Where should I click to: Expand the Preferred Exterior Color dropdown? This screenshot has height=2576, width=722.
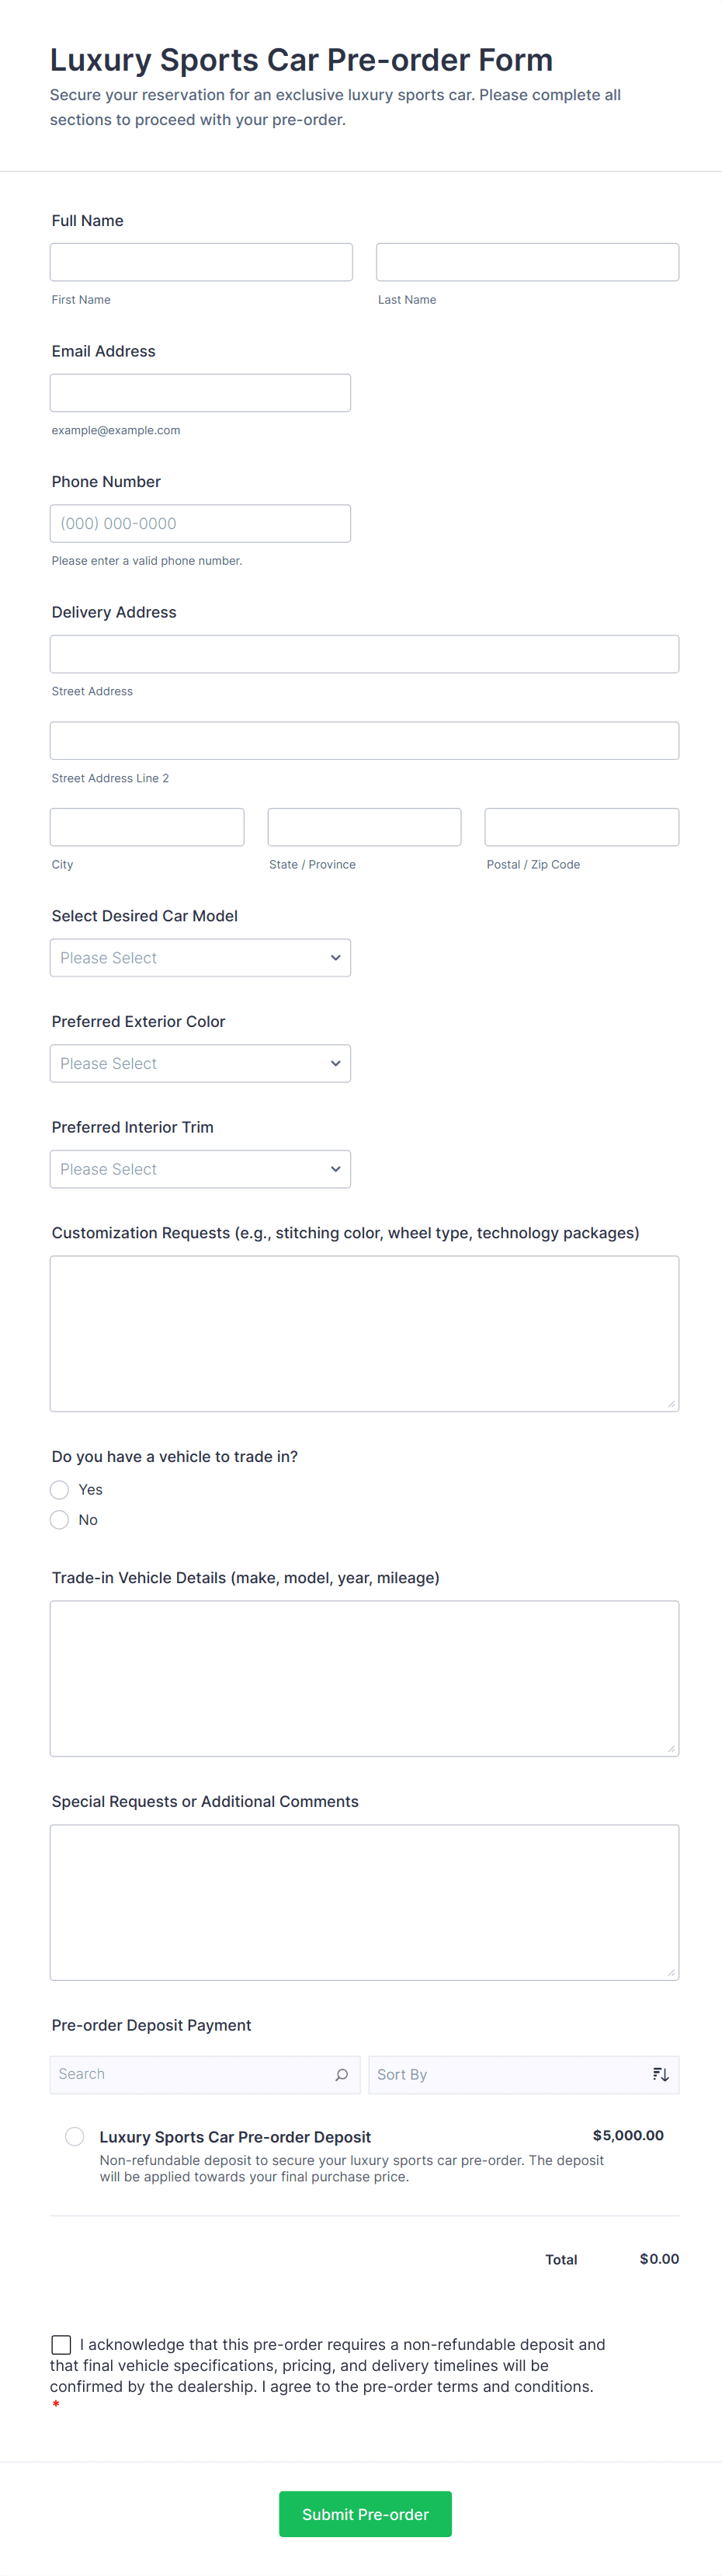[200, 1063]
